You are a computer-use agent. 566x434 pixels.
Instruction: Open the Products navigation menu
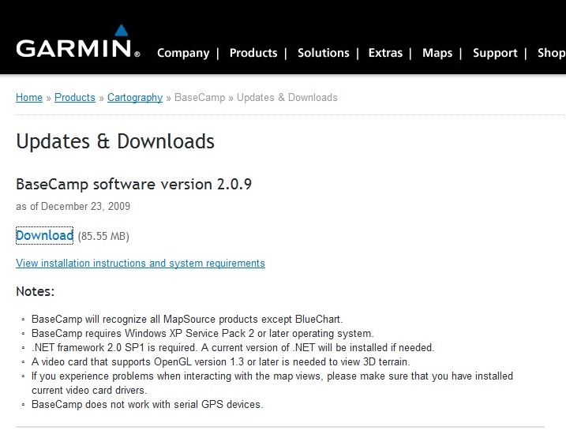coord(253,53)
